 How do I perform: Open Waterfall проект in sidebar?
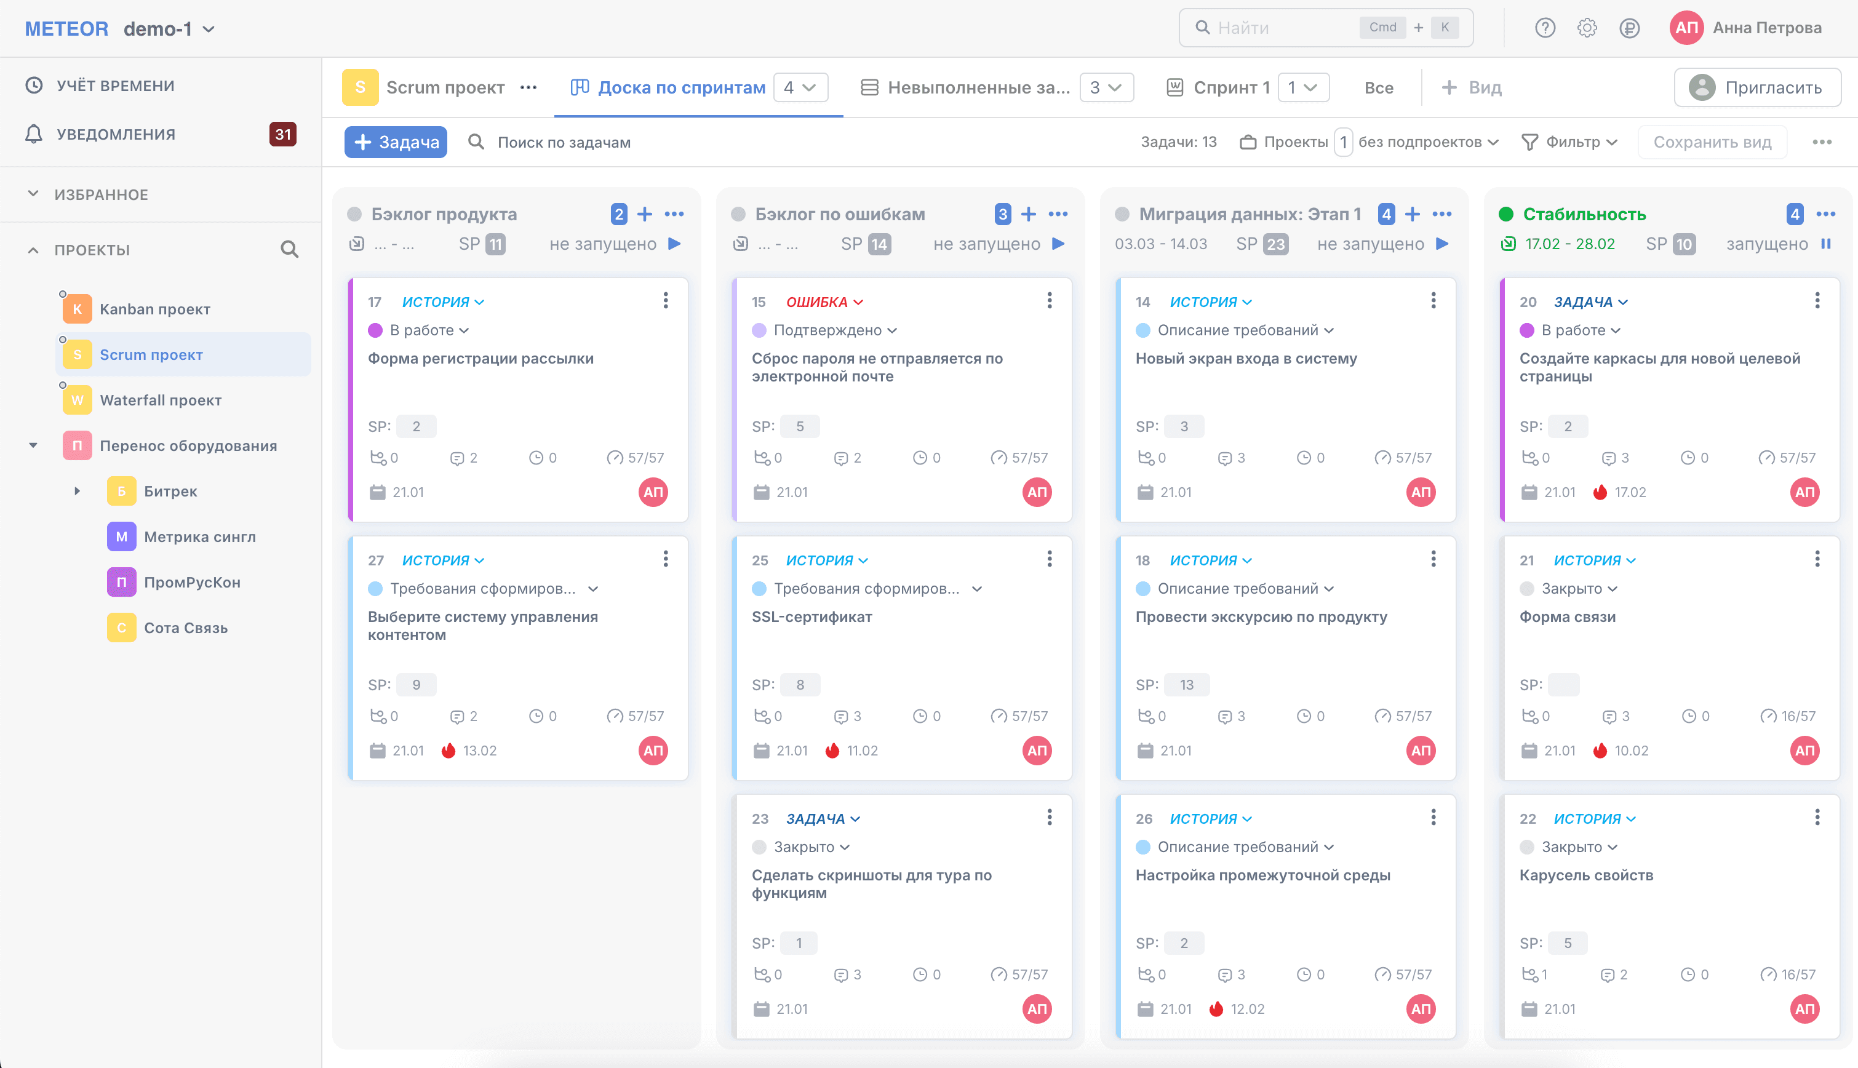tap(160, 400)
